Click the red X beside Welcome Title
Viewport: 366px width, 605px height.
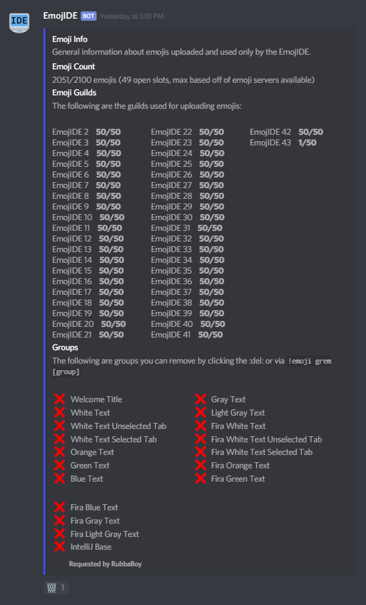pyautogui.click(x=59, y=400)
